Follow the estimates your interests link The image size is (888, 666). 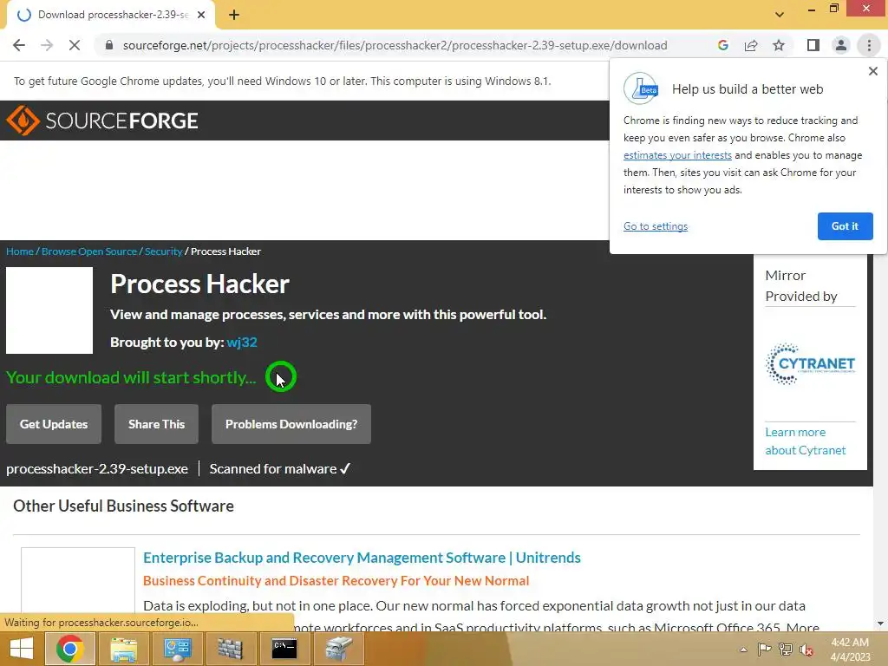tap(677, 155)
